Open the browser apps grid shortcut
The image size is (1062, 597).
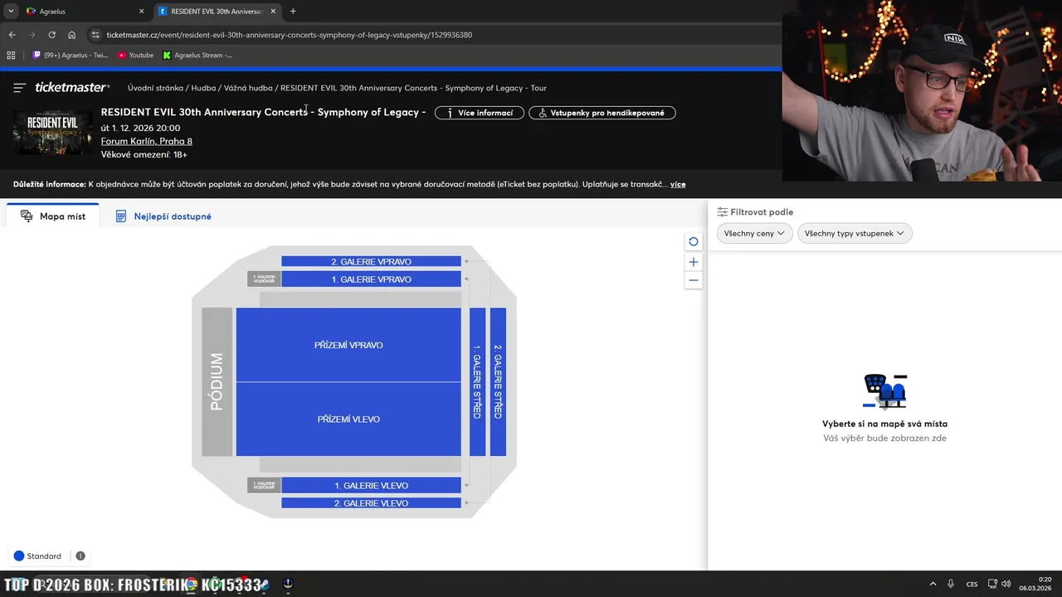pyautogui.click(x=11, y=56)
